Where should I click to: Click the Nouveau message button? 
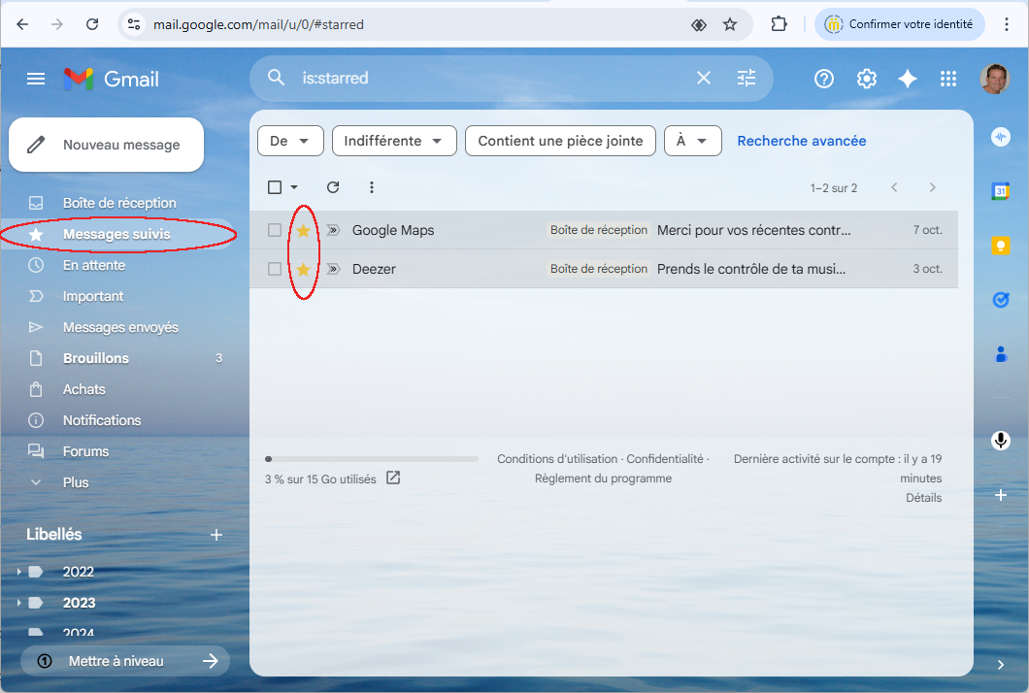[x=107, y=145]
